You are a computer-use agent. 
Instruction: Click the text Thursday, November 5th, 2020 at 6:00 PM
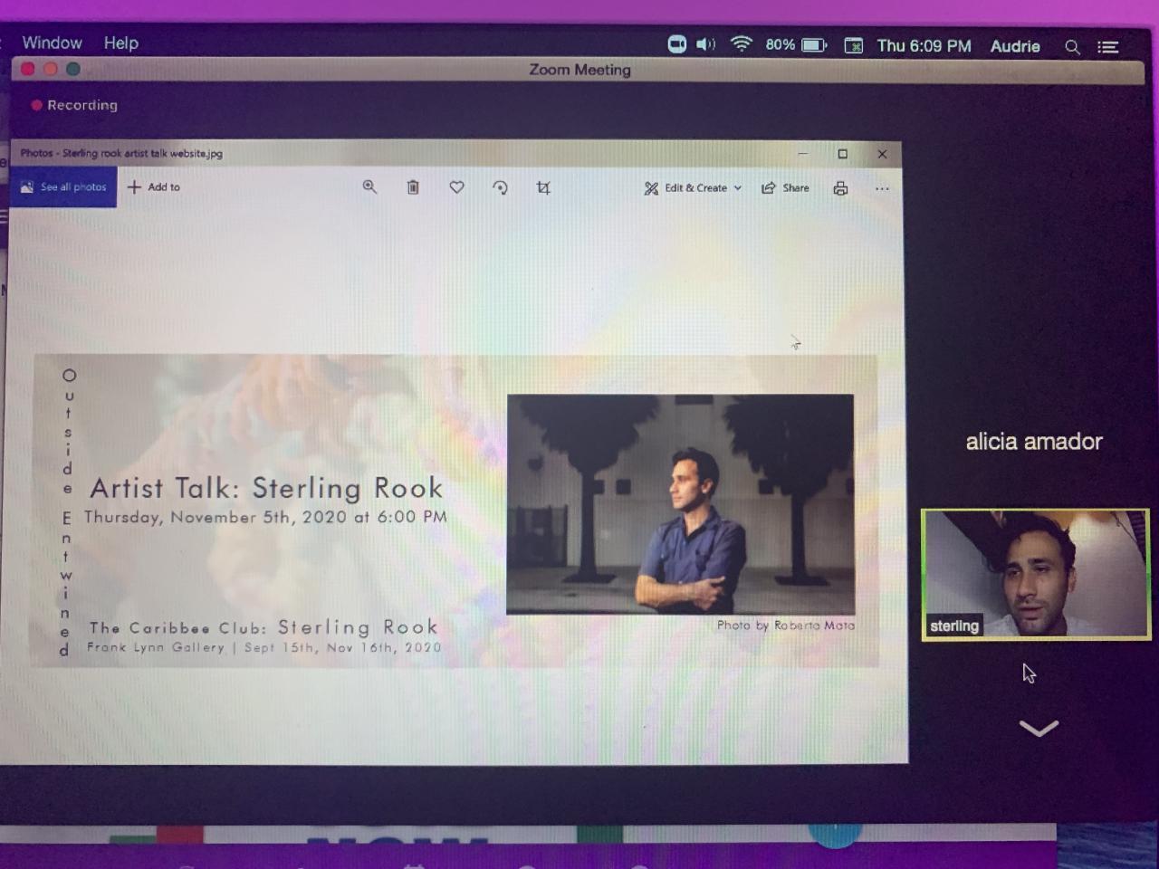click(x=265, y=517)
